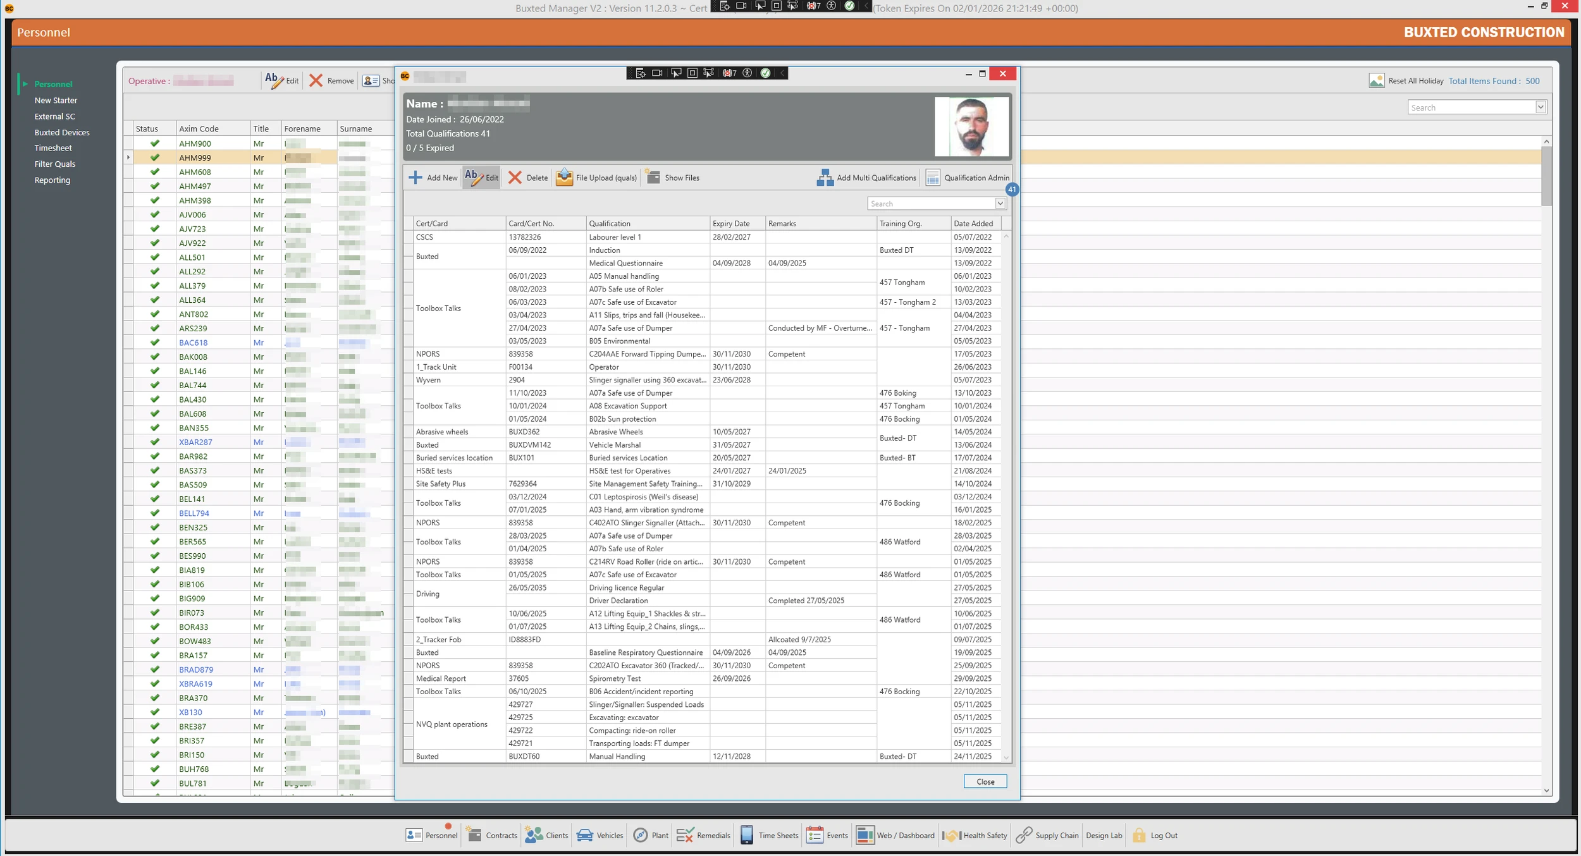The height and width of the screenshot is (856, 1581).
Task: Open Vehicles module in bottom bar
Action: click(600, 835)
